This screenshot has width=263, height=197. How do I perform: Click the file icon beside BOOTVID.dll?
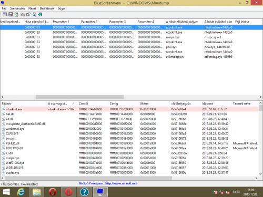3,148
